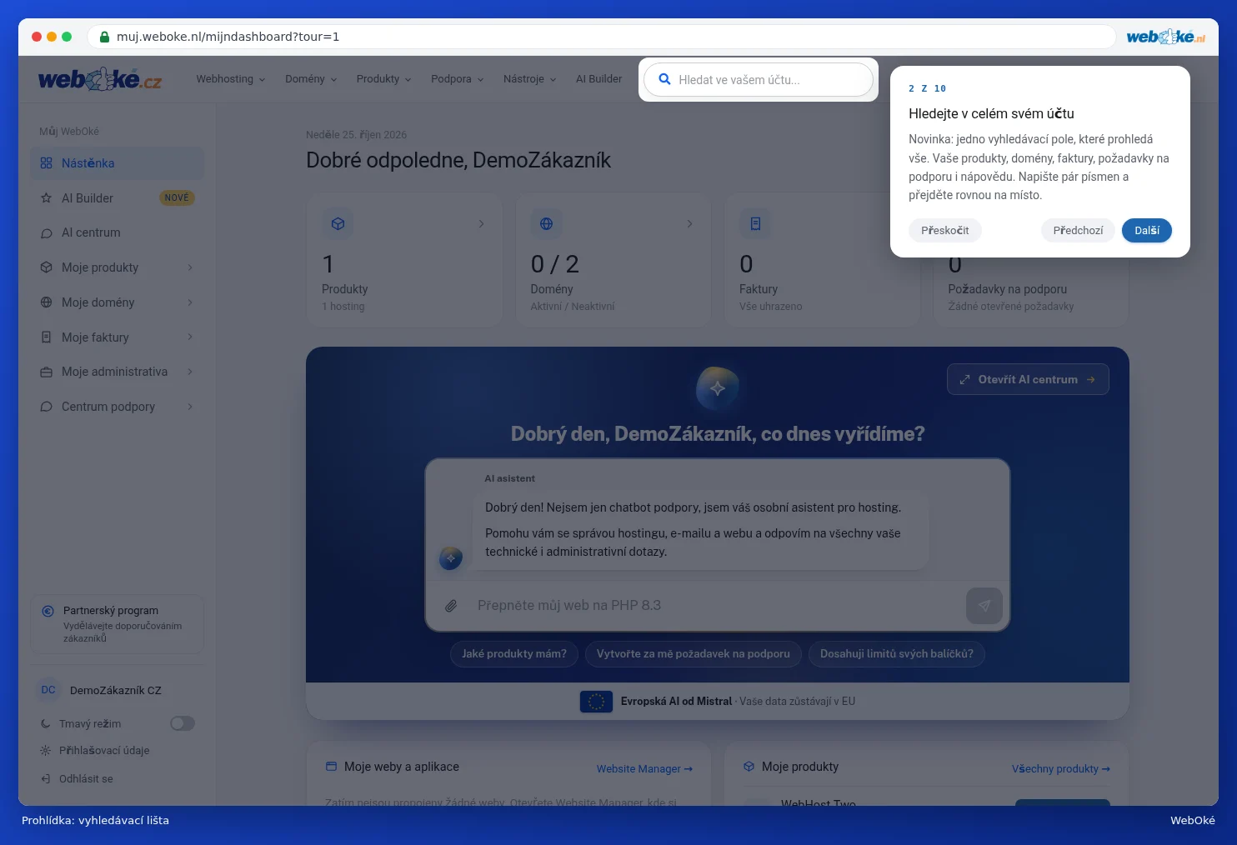The image size is (1237, 845).
Task: Click the Moje faktury document icon
Action: point(47,337)
